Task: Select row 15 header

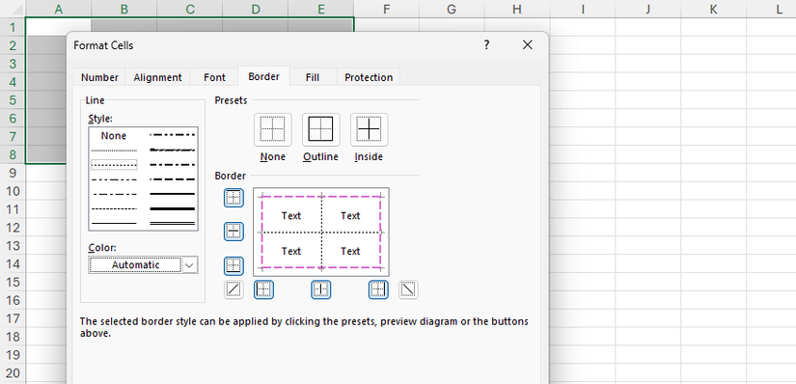Action: click(13, 282)
